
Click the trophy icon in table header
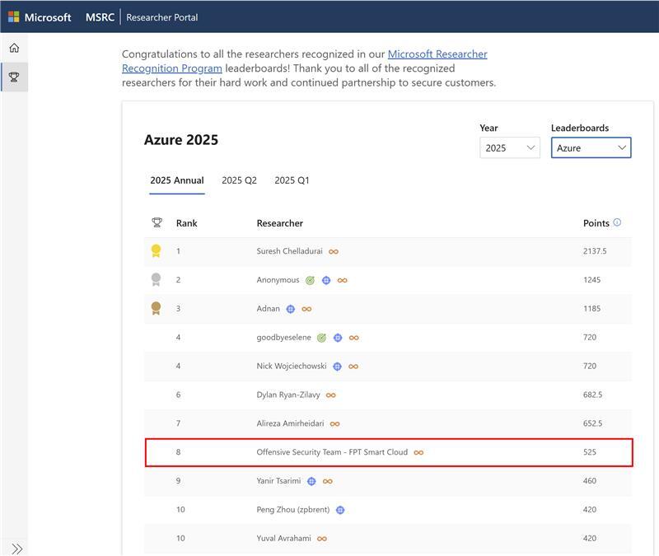(x=157, y=222)
